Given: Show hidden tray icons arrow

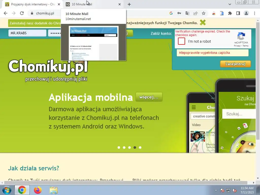Looking at the screenshot, I should (216, 190).
